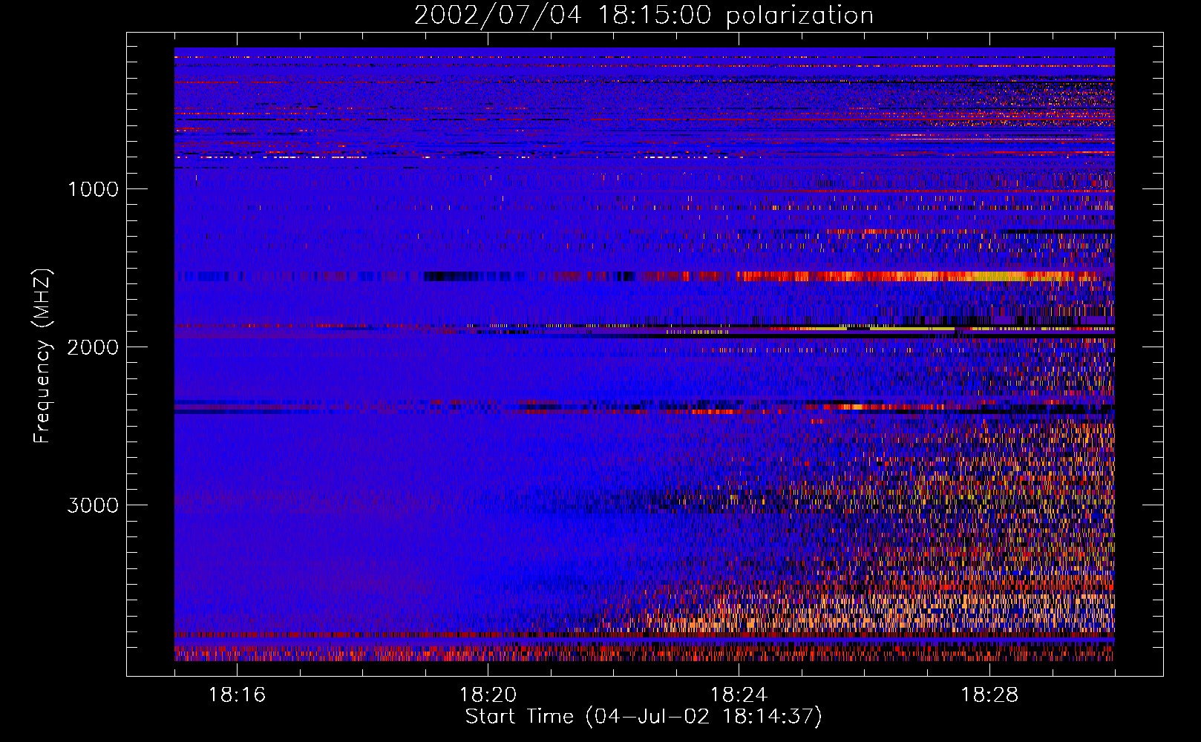Click the bright yellow-red band near 1500 MHz

[x=917, y=277]
